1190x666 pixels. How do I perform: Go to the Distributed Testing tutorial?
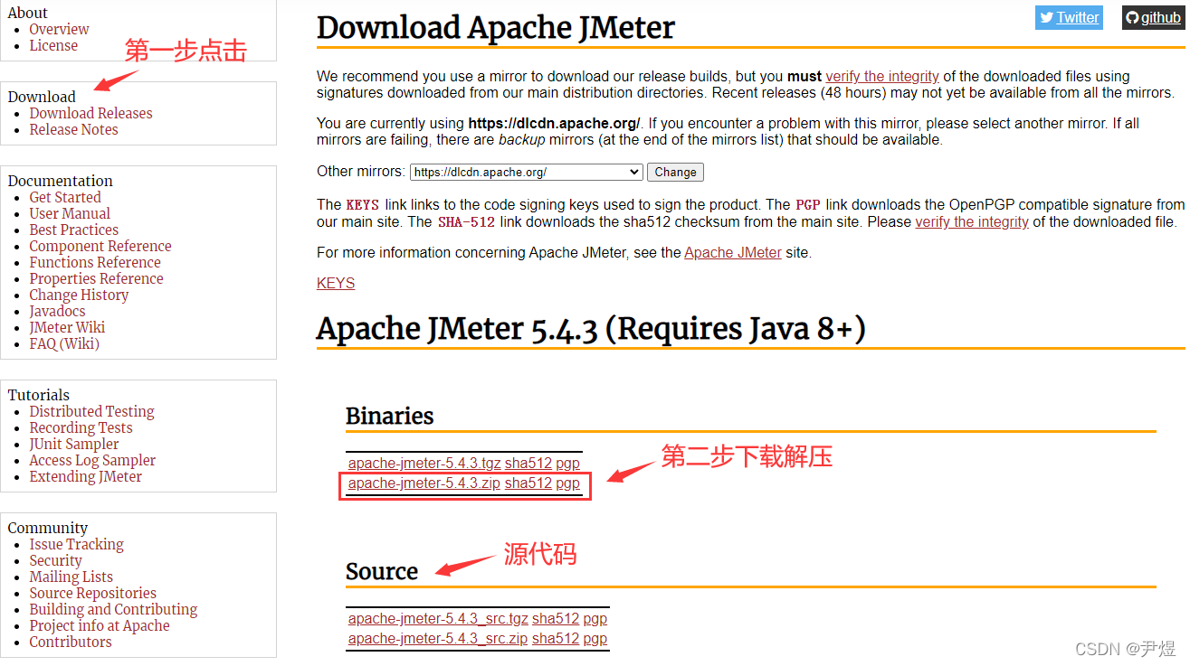pos(91,411)
